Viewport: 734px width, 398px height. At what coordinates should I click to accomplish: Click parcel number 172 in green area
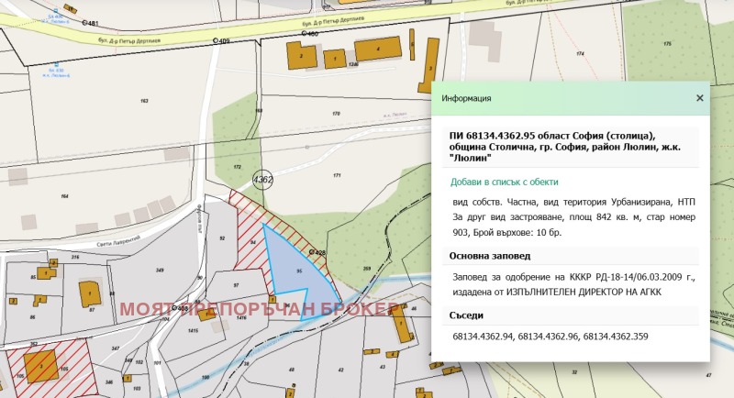point(237,167)
